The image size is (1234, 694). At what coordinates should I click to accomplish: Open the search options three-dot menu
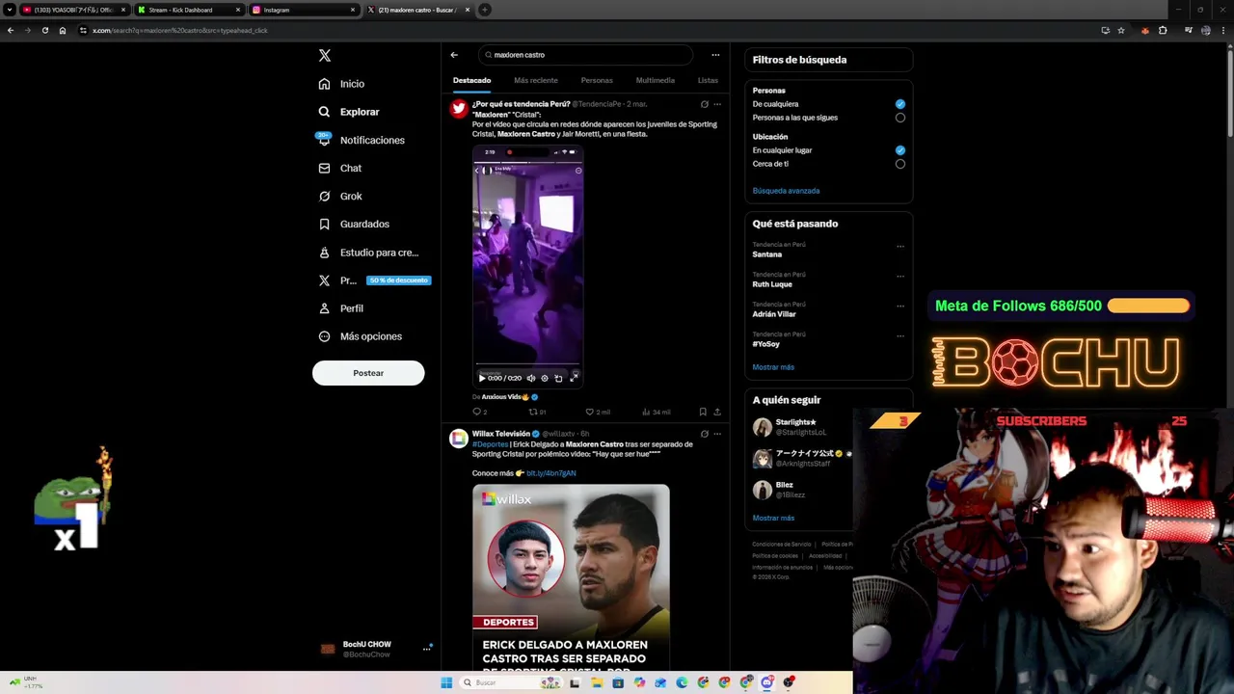(715, 55)
